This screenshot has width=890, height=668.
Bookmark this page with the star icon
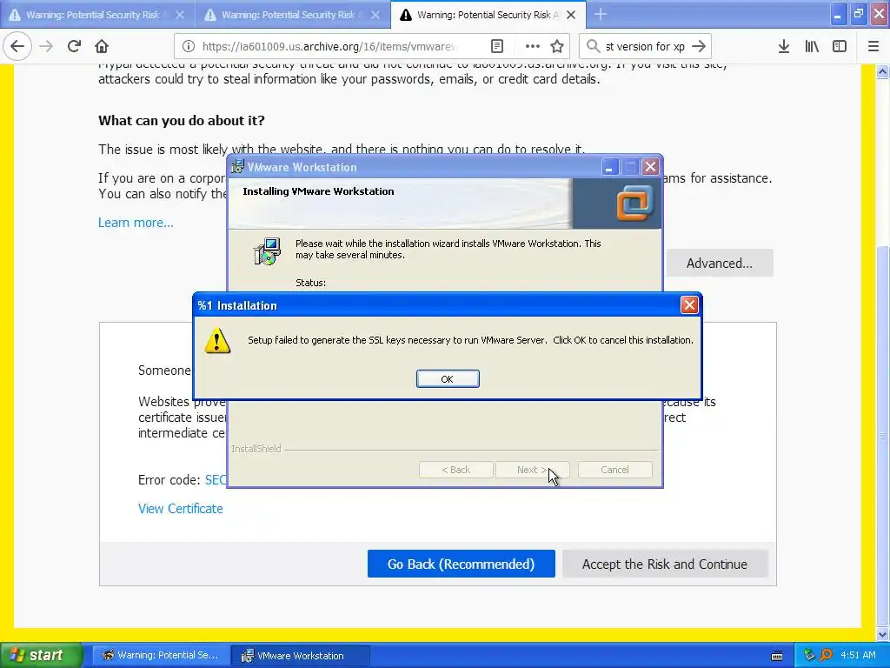coord(557,46)
